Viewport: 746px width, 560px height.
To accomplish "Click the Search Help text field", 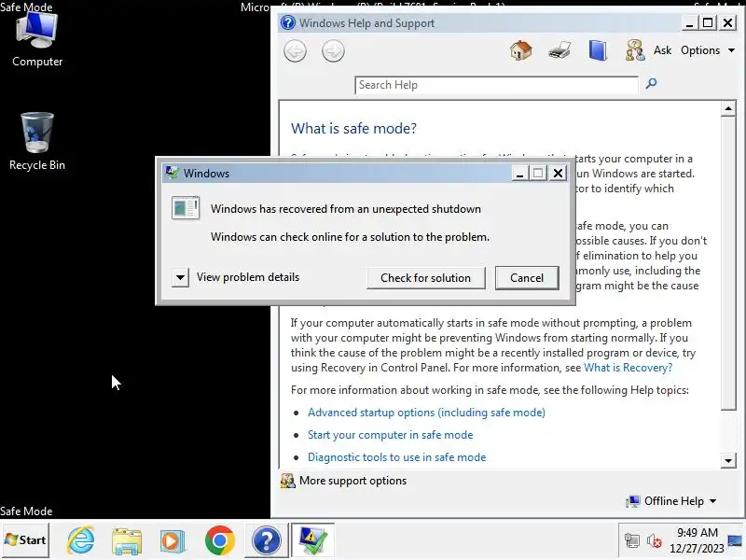I will click(x=496, y=85).
